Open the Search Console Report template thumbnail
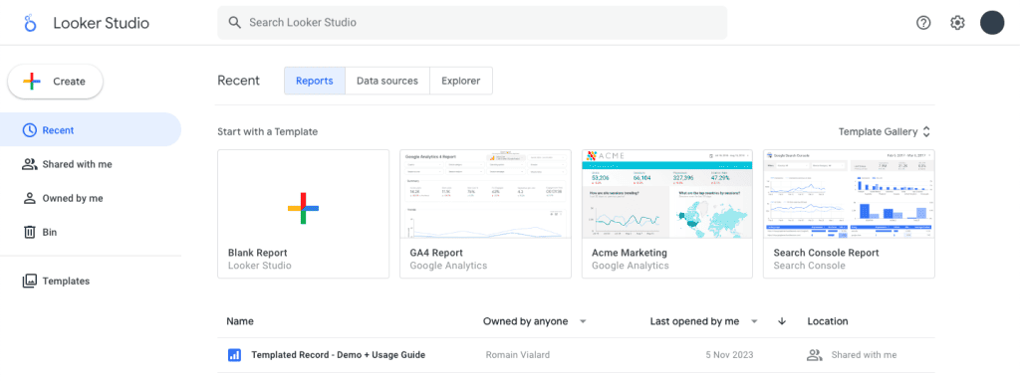 point(849,214)
